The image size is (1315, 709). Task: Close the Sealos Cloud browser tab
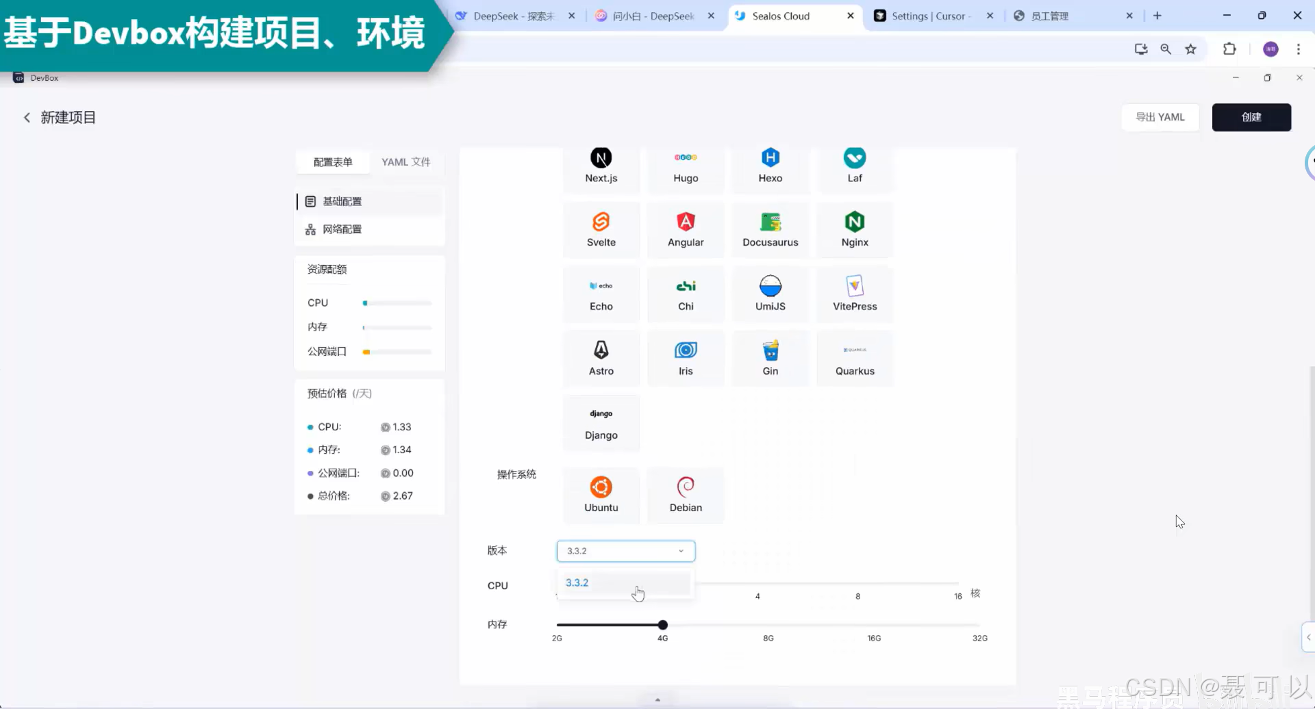(850, 16)
